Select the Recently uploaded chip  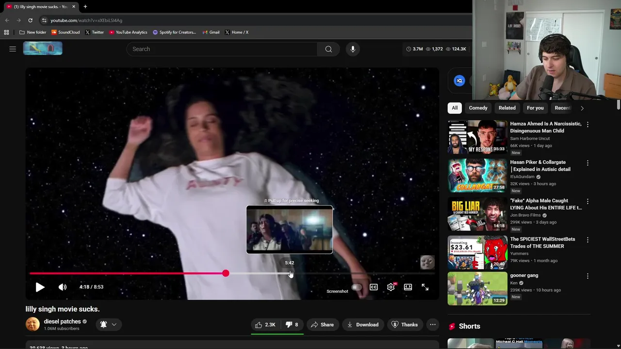[x=563, y=108]
